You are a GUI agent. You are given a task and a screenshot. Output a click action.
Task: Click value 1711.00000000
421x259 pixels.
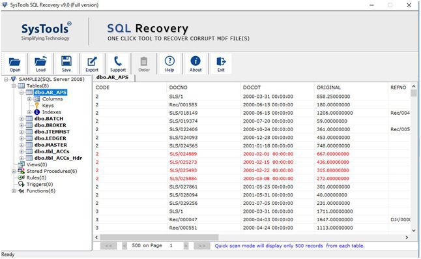pos(335,211)
